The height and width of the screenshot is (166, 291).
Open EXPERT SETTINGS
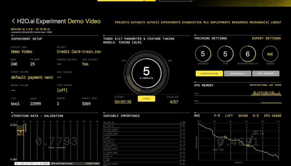[x=266, y=38]
